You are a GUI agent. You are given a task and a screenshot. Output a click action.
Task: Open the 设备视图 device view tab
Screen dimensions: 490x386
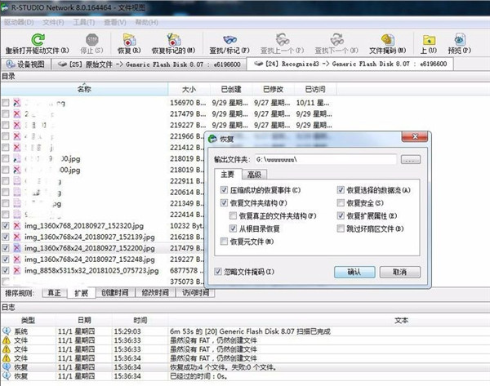[x=25, y=64]
